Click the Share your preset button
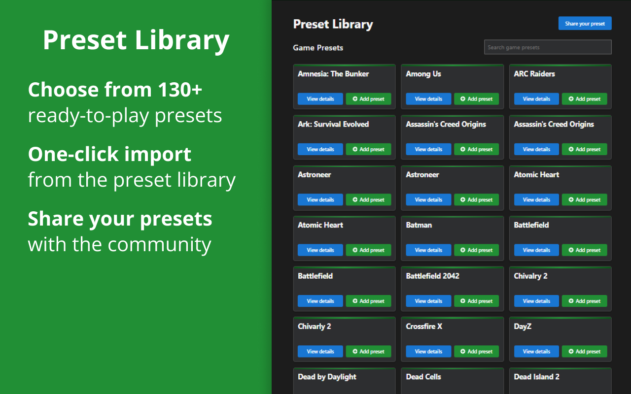The height and width of the screenshot is (394, 631). [x=585, y=24]
